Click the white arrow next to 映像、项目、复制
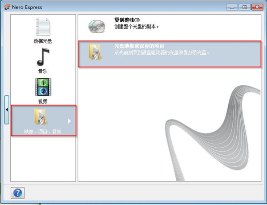The image size is (267, 205). (69, 121)
